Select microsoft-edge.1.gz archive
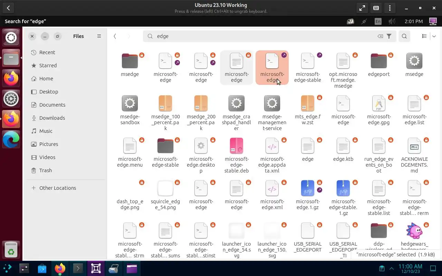Screen dimensions: 442x276 pos(308,188)
